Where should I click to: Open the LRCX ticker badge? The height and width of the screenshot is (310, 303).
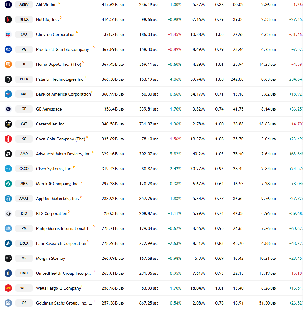pyautogui.click(x=24, y=243)
